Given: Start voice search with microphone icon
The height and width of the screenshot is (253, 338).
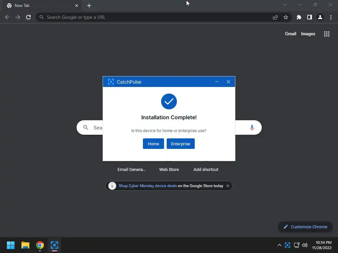Looking at the screenshot, I should [252, 127].
